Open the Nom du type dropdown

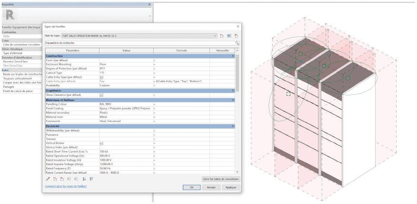point(215,36)
